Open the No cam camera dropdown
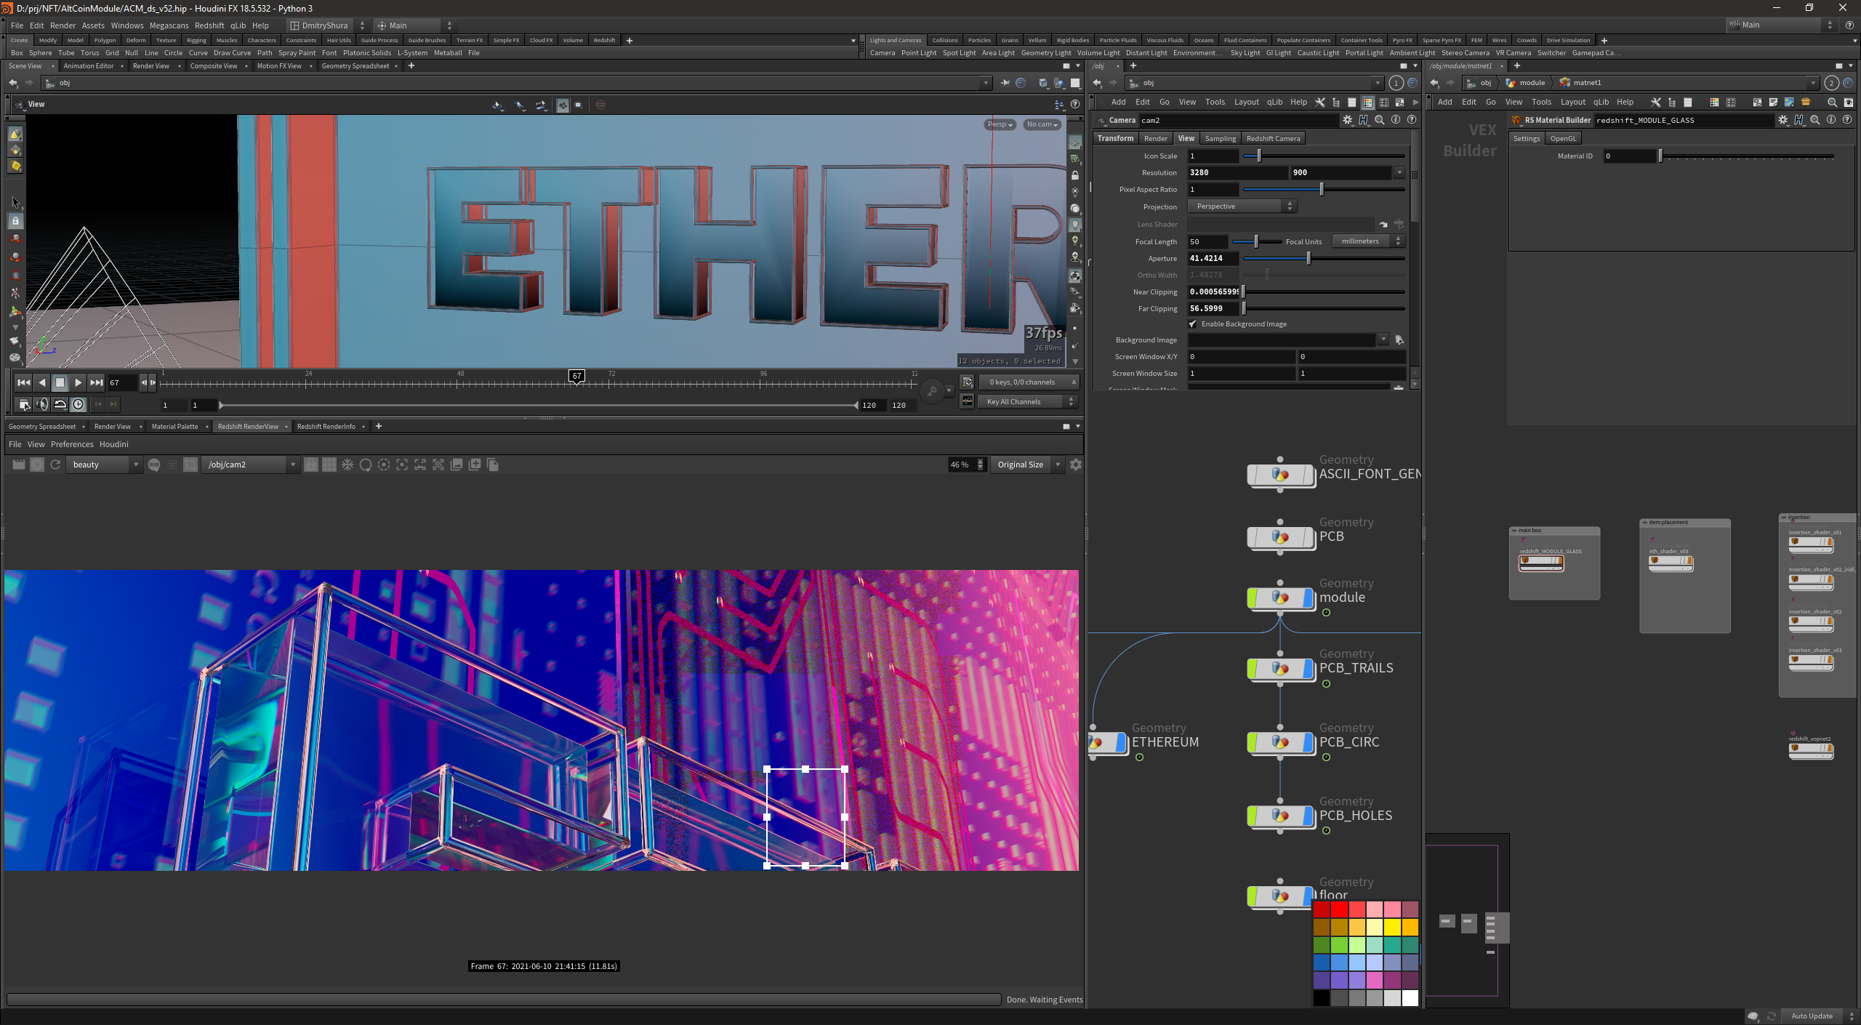1861x1025 pixels. (1042, 124)
